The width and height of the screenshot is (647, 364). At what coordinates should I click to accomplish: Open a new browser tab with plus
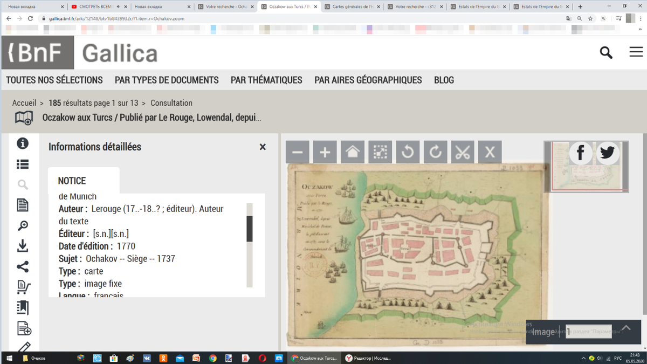(x=580, y=6)
